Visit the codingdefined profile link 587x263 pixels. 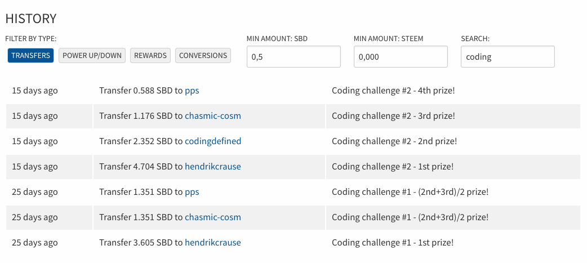click(213, 141)
